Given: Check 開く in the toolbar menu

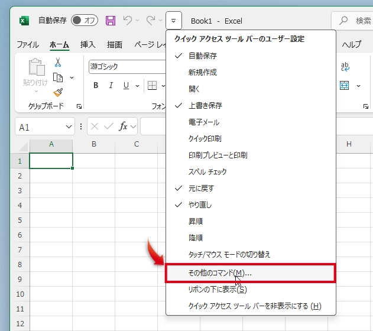Looking at the screenshot, I should tap(251, 89).
